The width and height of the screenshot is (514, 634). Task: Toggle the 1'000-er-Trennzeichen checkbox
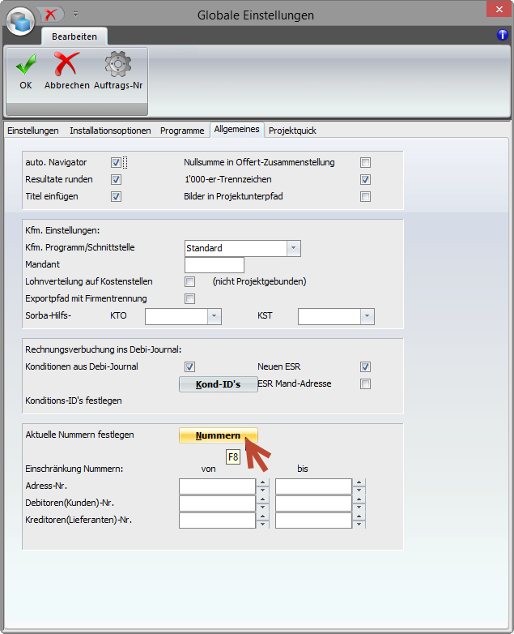coord(365,179)
